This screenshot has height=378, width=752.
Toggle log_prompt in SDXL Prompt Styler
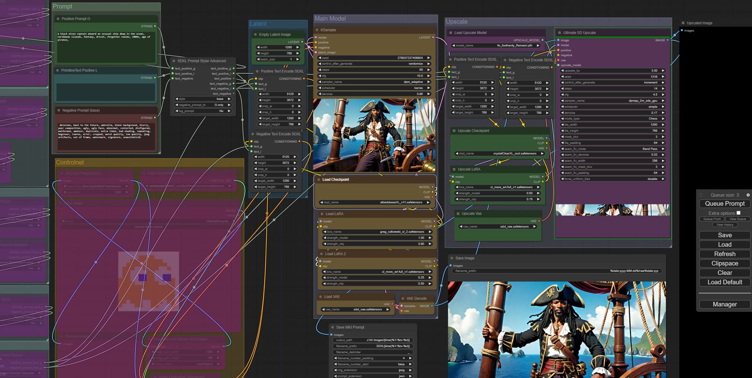pos(203,111)
